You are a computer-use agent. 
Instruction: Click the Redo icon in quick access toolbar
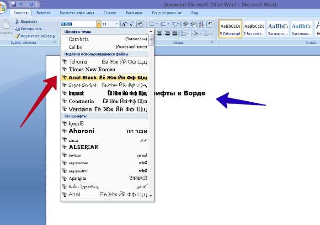32,4
